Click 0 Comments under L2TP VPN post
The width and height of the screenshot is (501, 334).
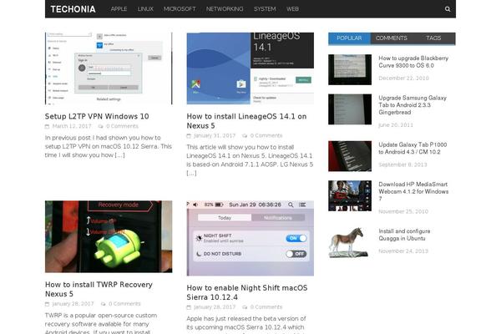pyautogui.click(x=122, y=126)
